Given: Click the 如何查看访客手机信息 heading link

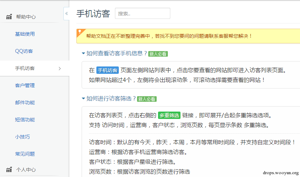Looking at the screenshot, I should point(116,54).
